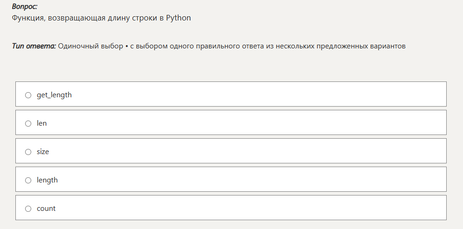
Task: Click the "Тип ответа:" label
Action: point(34,46)
